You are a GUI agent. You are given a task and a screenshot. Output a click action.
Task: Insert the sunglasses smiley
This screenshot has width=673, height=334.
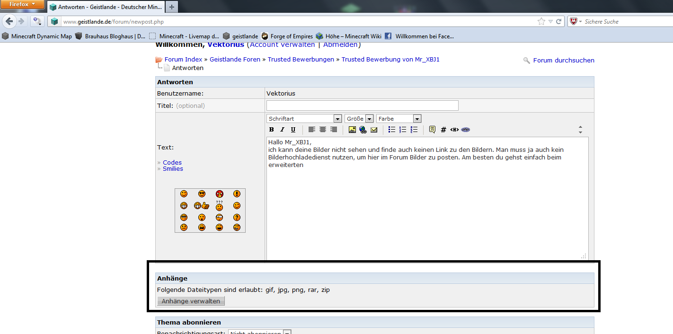(202, 193)
